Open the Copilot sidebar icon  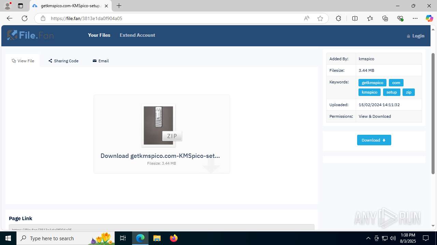pos(429,18)
